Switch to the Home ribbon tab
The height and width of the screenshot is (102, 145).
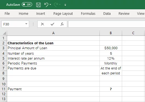[23, 14]
